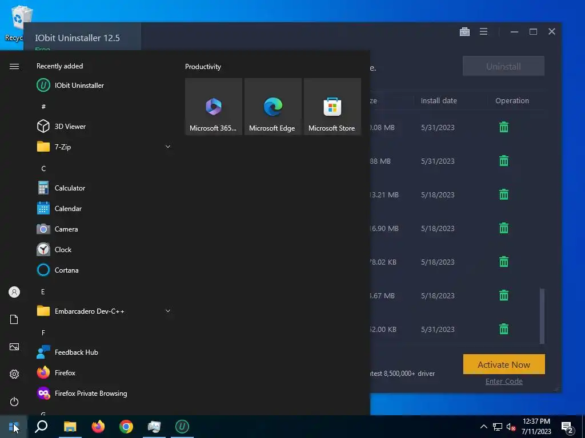Open Google Chrome from the taskbar
Screen dimensions: 585x438
coord(126,427)
